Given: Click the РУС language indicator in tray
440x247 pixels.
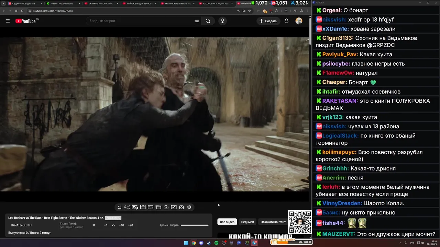Looking at the screenshot, I should [412, 243].
